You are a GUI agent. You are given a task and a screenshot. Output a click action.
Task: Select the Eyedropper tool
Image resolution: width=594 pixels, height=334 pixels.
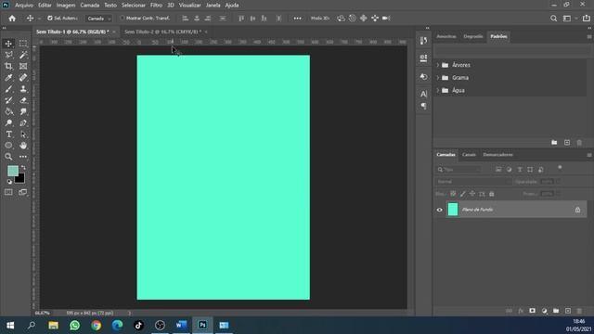pyautogui.click(x=8, y=78)
